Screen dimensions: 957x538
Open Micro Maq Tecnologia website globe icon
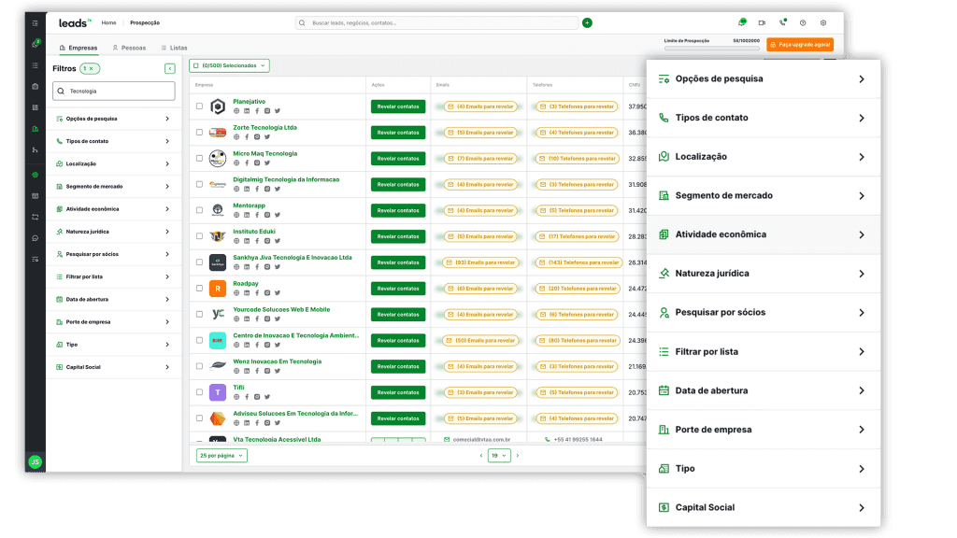tap(236, 163)
